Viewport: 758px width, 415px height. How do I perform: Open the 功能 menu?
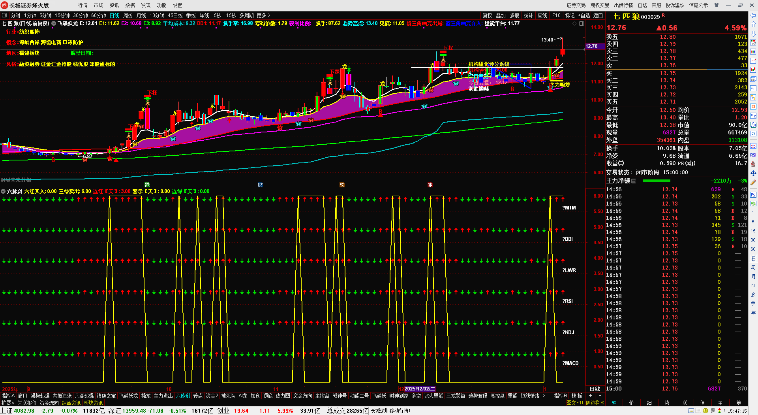click(x=162, y=5)
